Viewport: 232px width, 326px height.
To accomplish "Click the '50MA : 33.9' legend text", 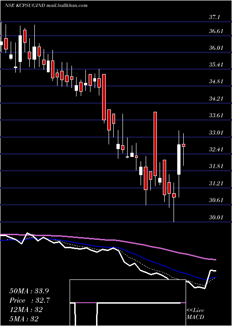I will click(29, 291).
